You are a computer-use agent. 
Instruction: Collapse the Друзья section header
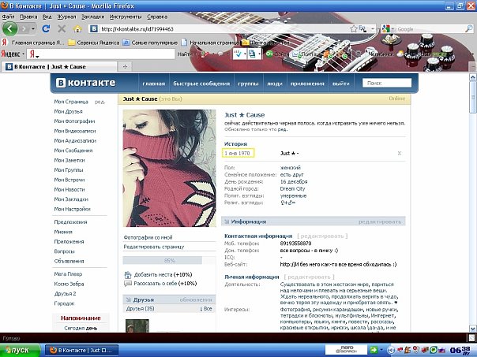(x=129, y=300)
